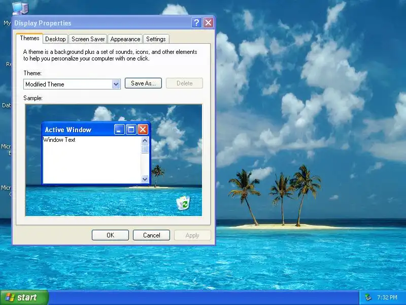The height and width of the screenshot is (305, 406).
Task: Click the system tray network icon
Action: (368, 297)
